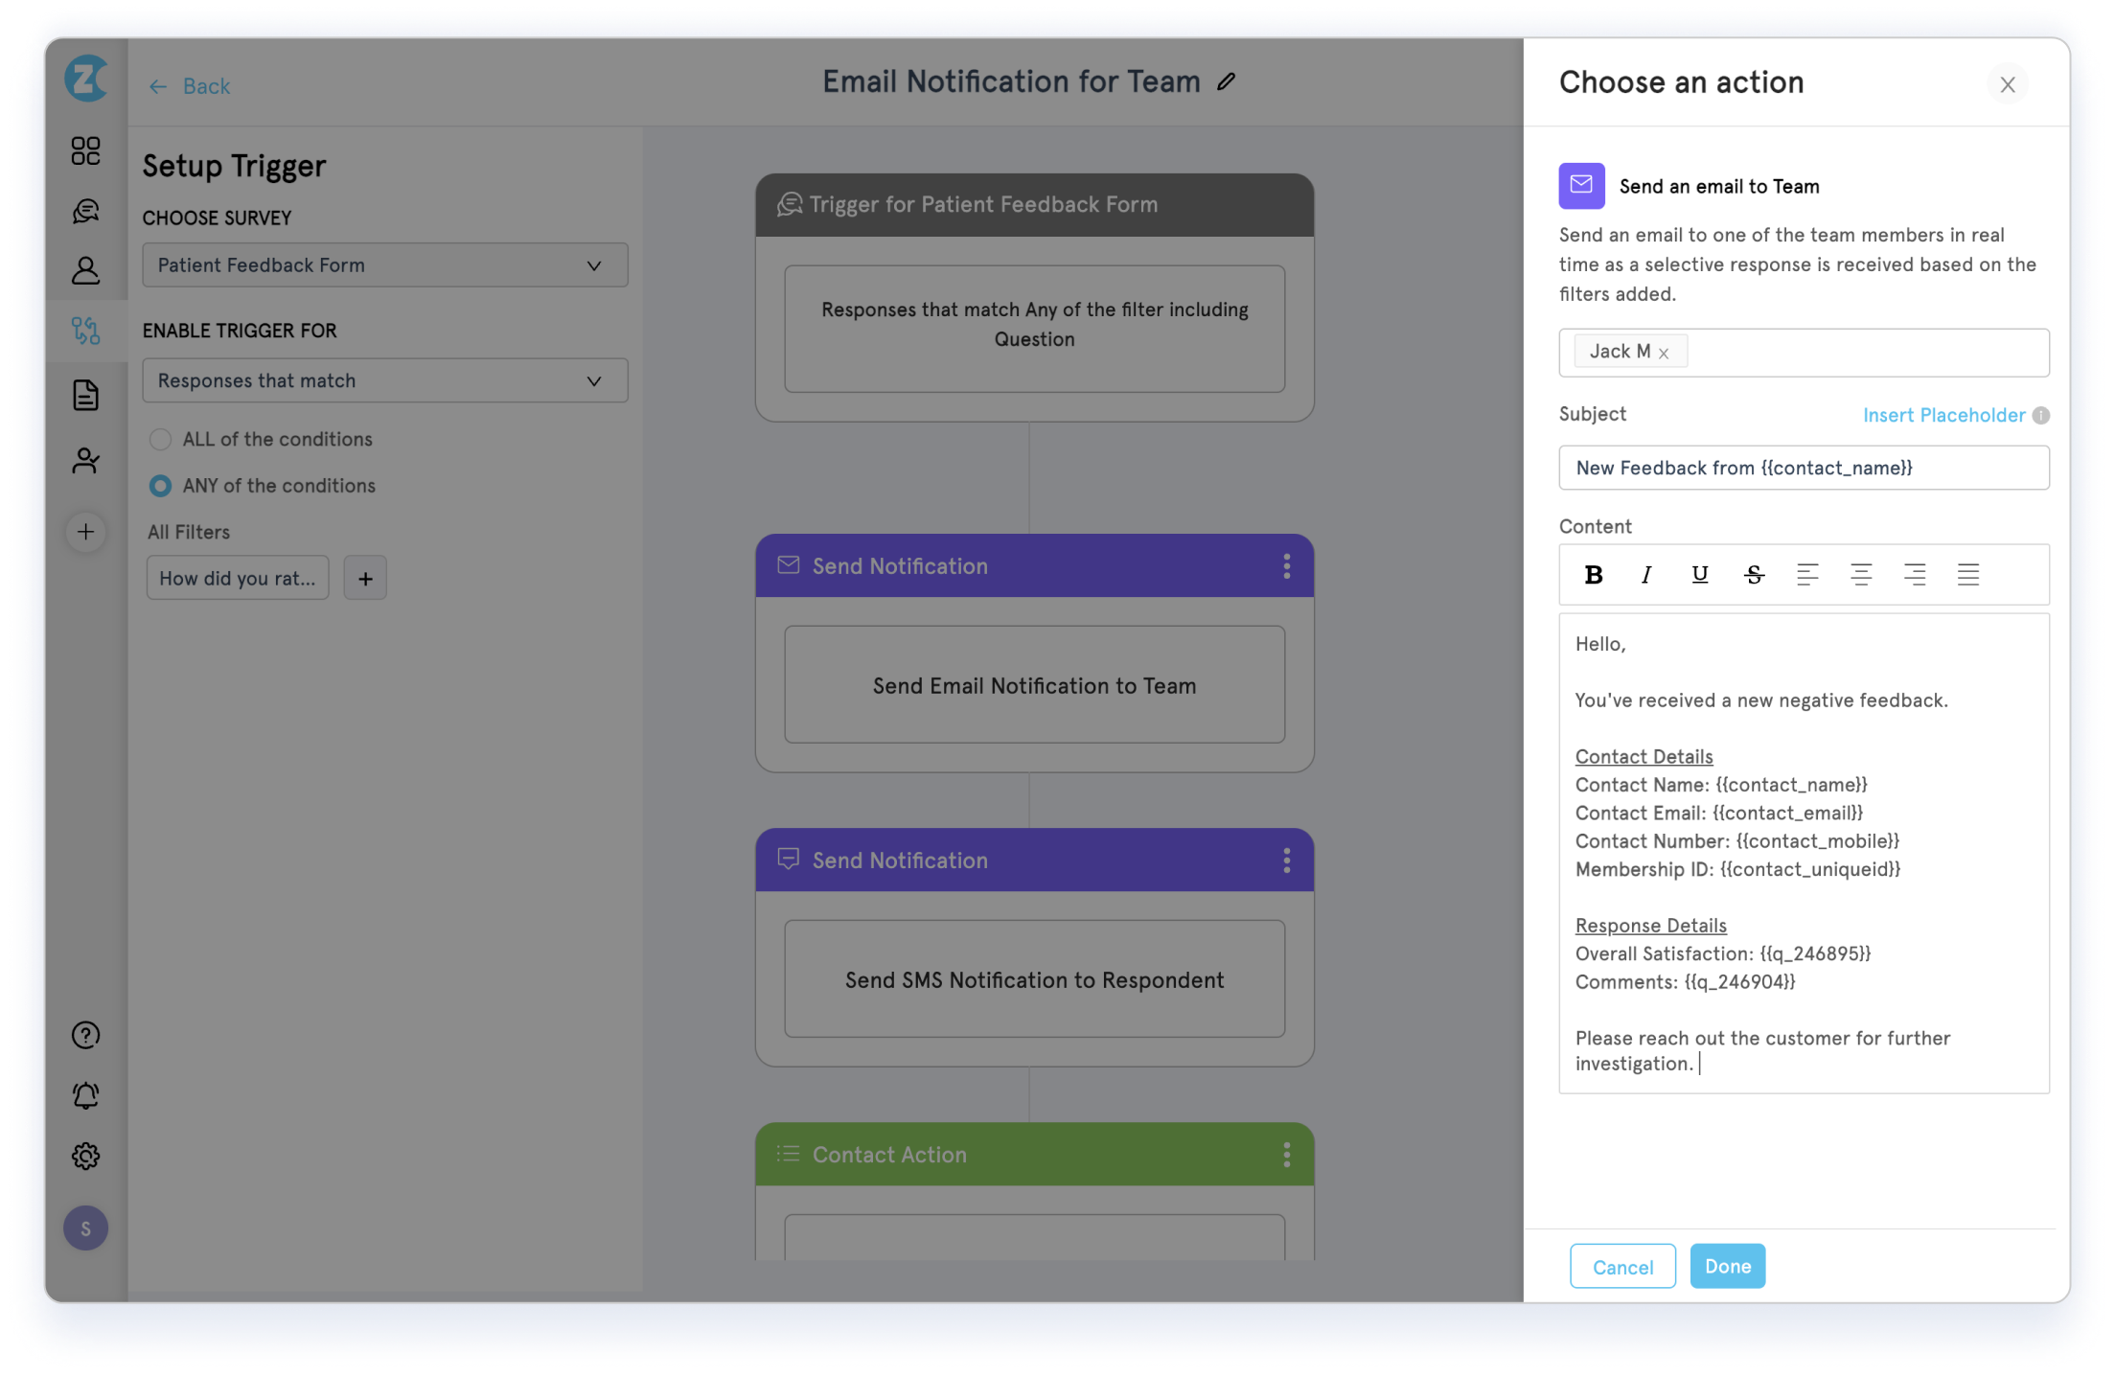The height and width of the screenshot is (1377, 2115).
Task: Click into the email Content text area
Action: click(1804, 853)
